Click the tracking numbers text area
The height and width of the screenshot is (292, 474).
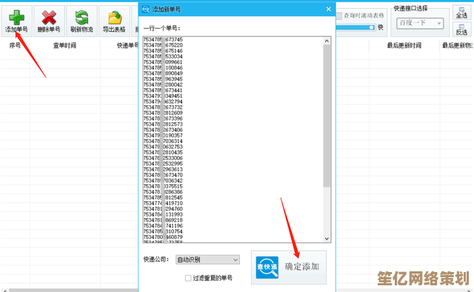click(x=233, y=140)
